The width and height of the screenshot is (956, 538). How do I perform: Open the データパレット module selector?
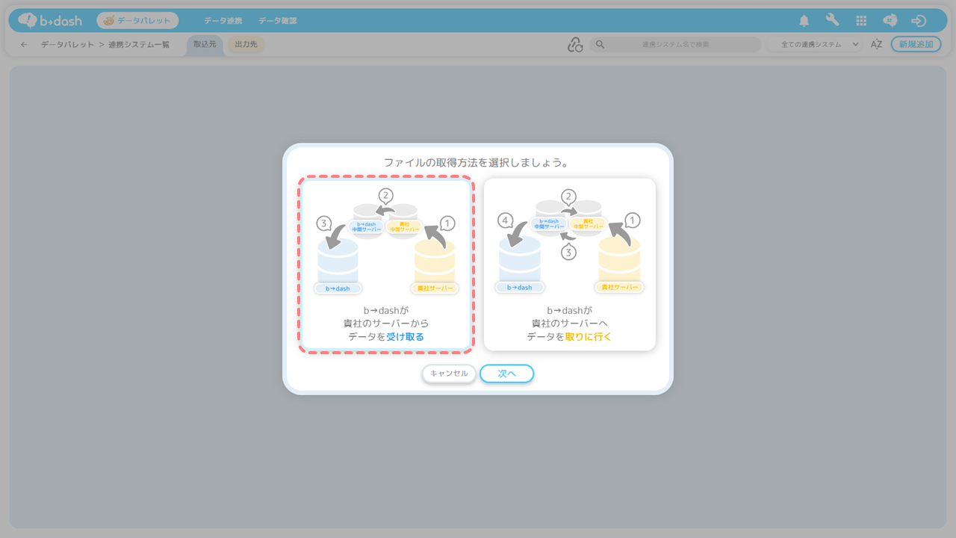point(137,21)
